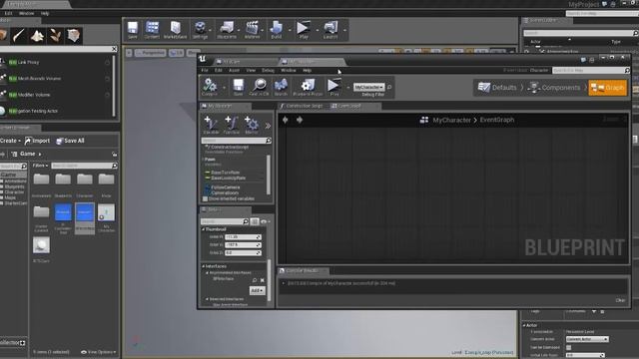Click the Compile button in blueprint toolbar

tap(210, 87)
